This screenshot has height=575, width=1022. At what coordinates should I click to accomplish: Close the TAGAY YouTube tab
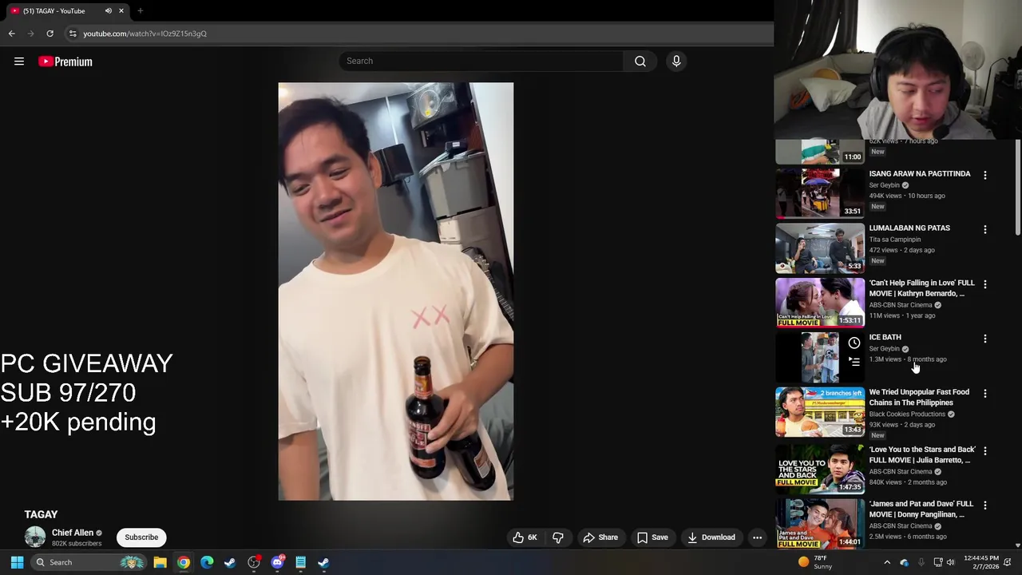click(x=121, y=10)
